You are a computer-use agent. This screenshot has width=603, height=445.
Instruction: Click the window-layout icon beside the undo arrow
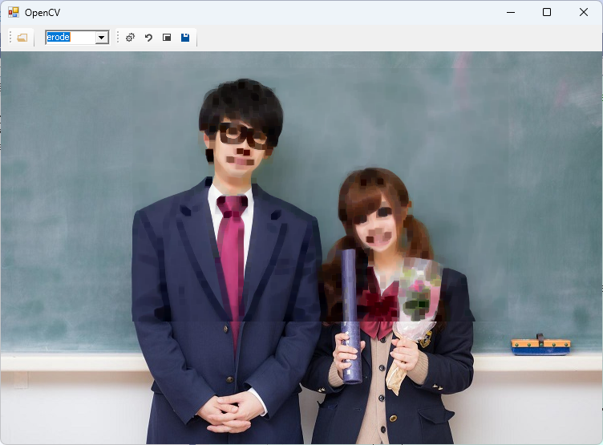[167, 38]
